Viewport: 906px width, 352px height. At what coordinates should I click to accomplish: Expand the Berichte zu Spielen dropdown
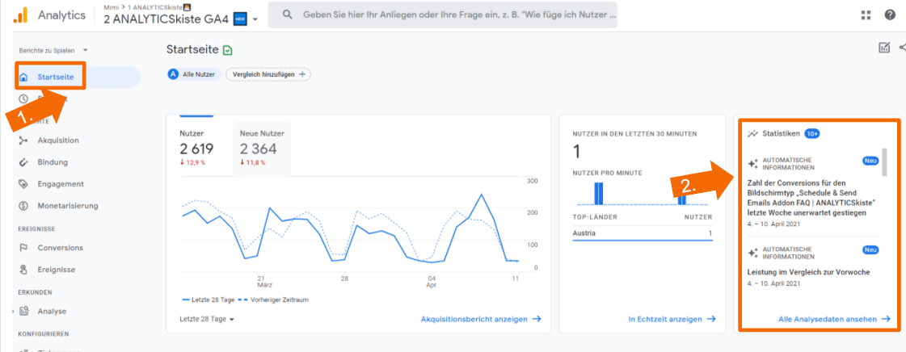[86, 51]
